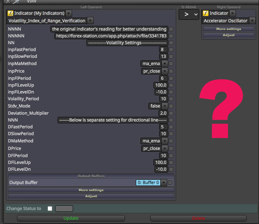Click the pin icon in title bar
Screen dimensions: 259x224
[17, 2]
